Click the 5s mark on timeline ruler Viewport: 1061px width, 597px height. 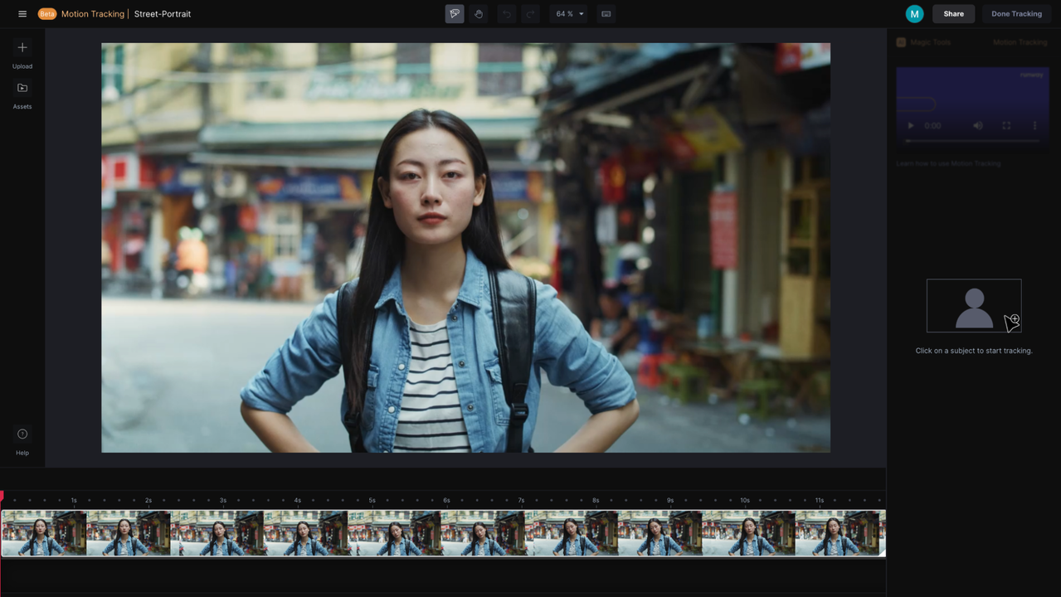[372, 501]
